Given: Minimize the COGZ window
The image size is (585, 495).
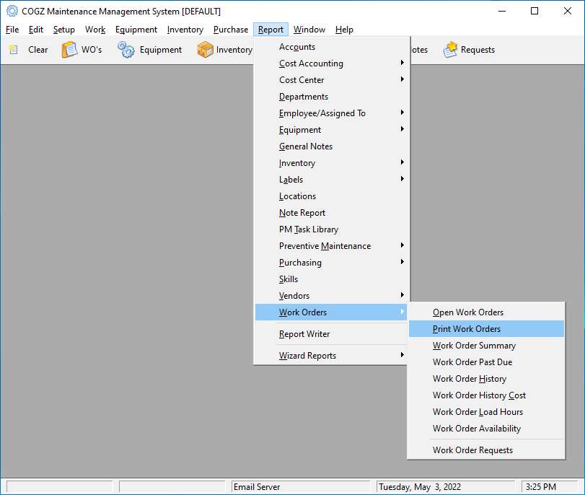Looking at the screenshot, I should pyautogui.click(x=502, y=12).
